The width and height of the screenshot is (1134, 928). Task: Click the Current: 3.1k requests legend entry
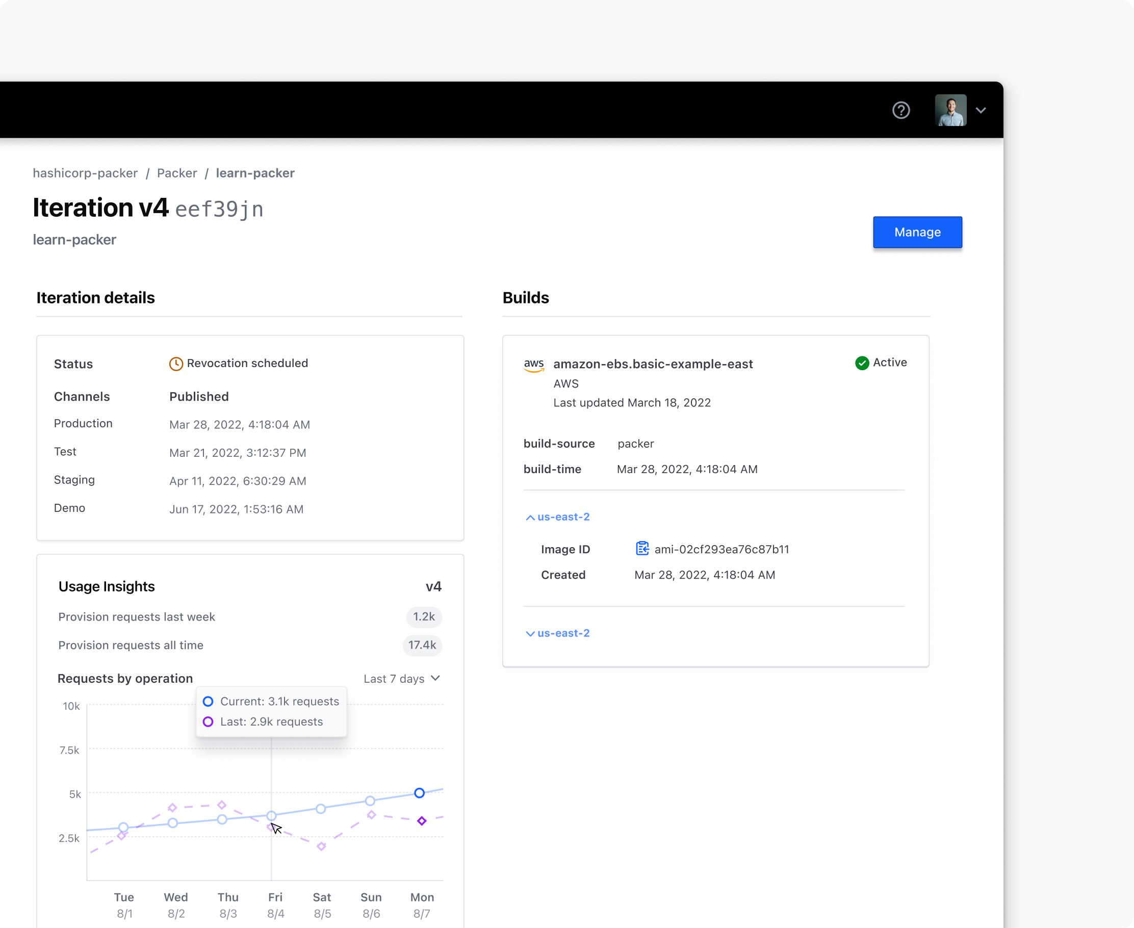click(x=271, y=701)
